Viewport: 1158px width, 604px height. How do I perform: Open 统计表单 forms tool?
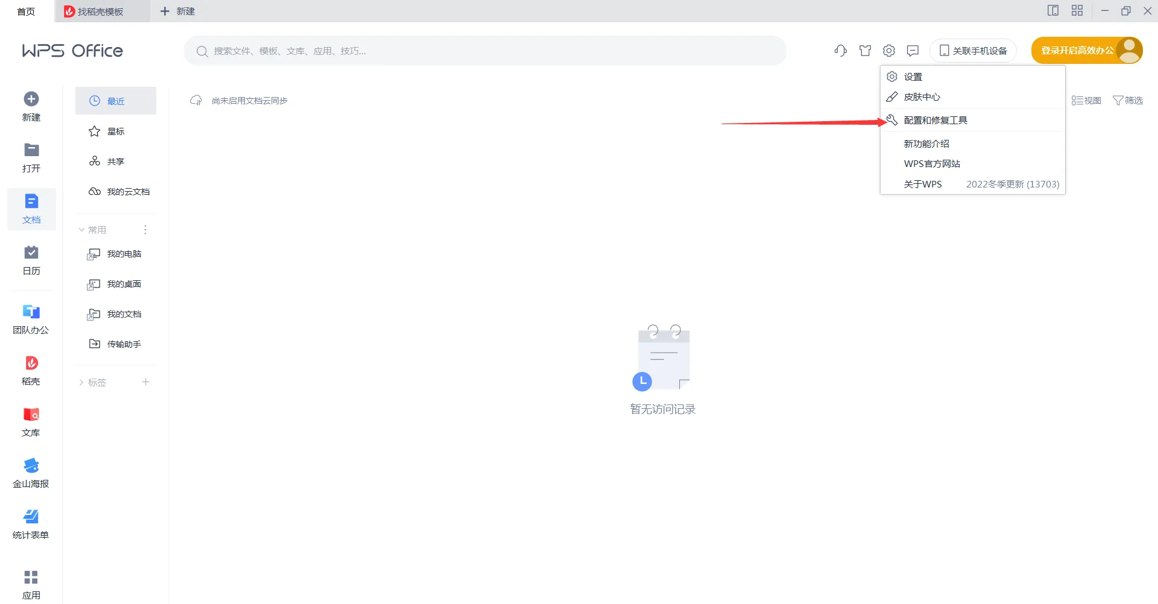tap(31, 517)
